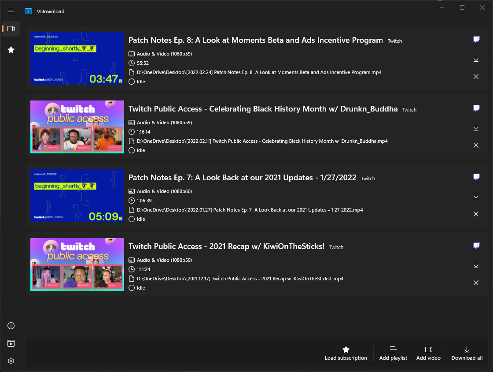This screenshot has height=372, width=493.
Task: Click the Idle status circle for Ep. 7
Action: (132, 219)
